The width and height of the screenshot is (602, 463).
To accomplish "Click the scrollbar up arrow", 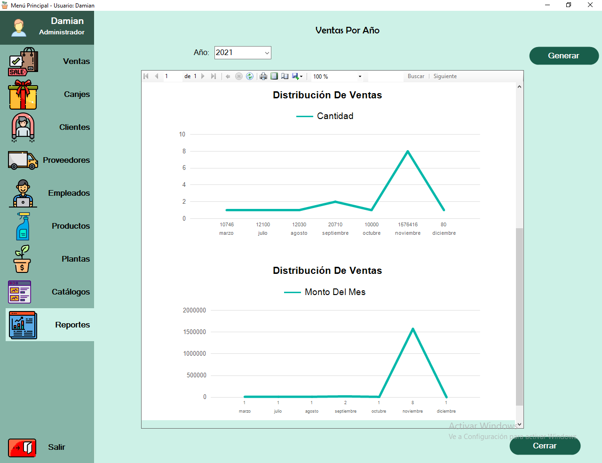I will pos(519,87).
